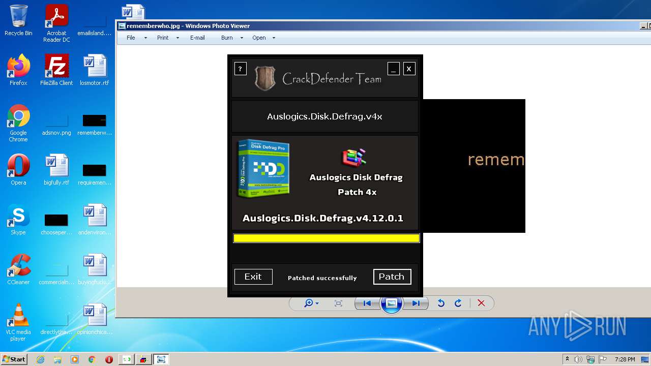Show hidden system tray icons
The height and width of the screenshot is (366, 651).
point(568,359)
